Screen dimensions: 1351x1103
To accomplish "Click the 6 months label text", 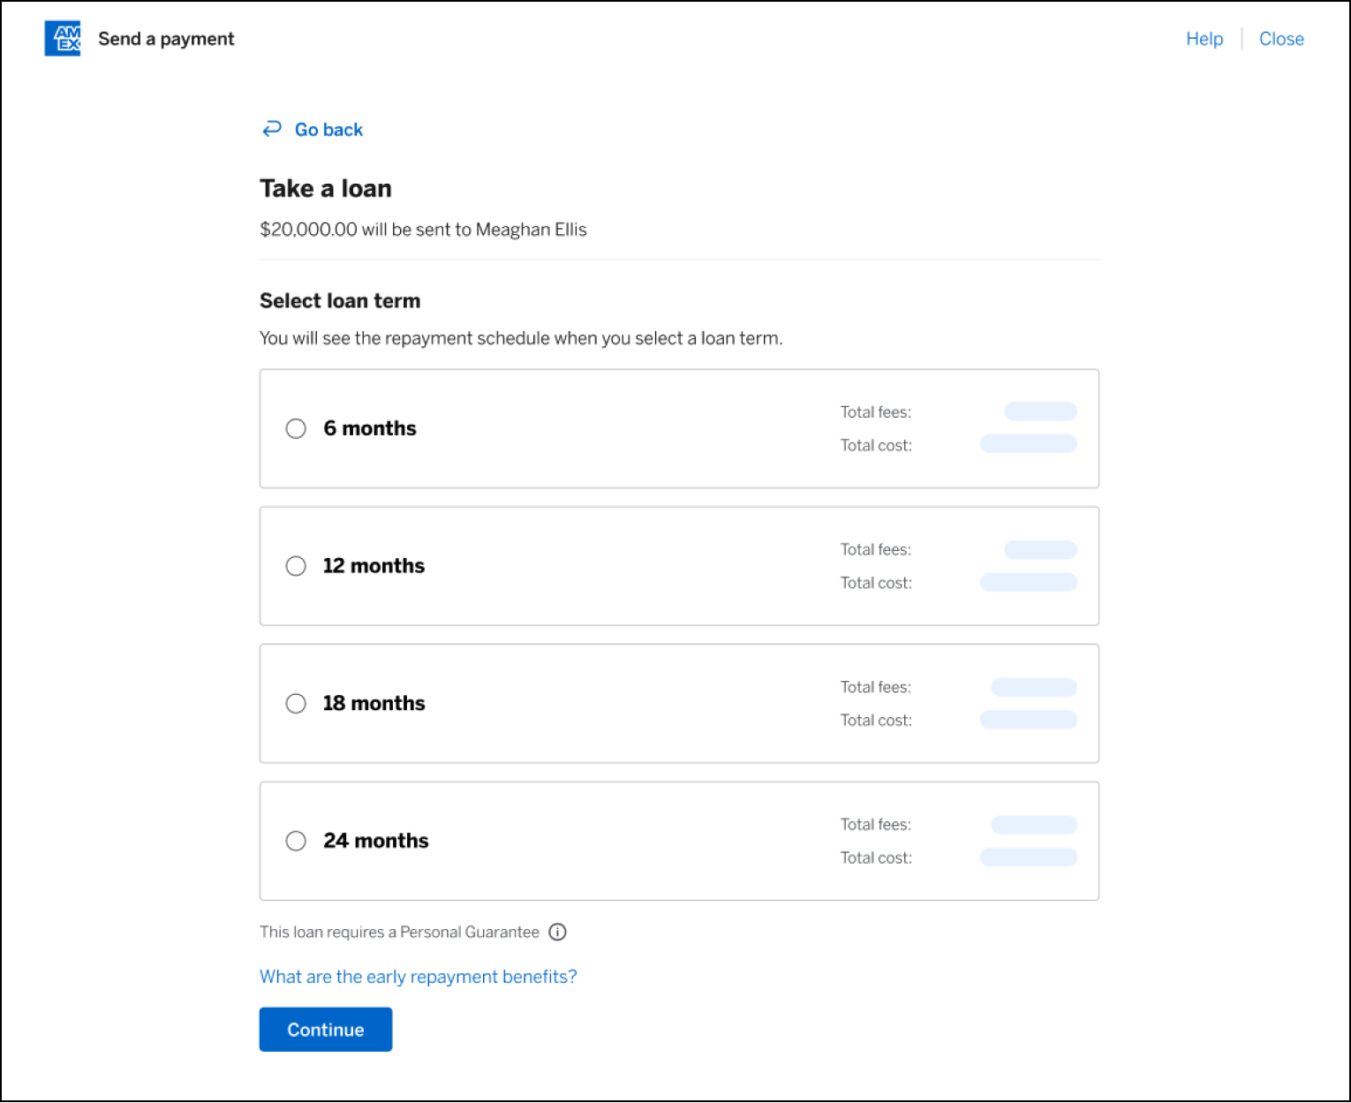I will [x=369, y=428].
